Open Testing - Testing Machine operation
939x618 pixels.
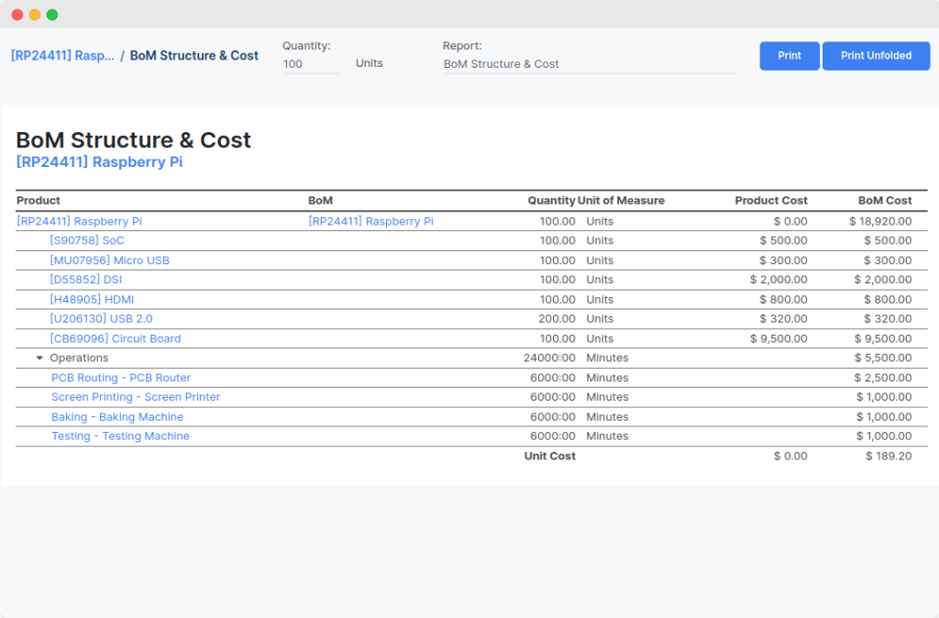(x=120, y=436)
